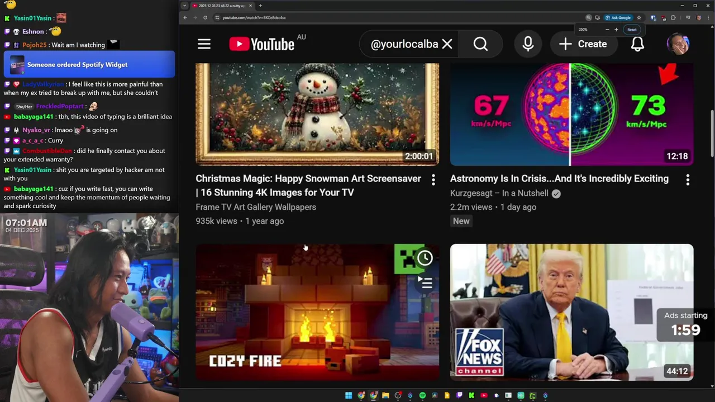The height and width of the screenshot is (402, 715).
Task: Open options menu for Astronomy Is In Crisis video
Action: [688, 179]
